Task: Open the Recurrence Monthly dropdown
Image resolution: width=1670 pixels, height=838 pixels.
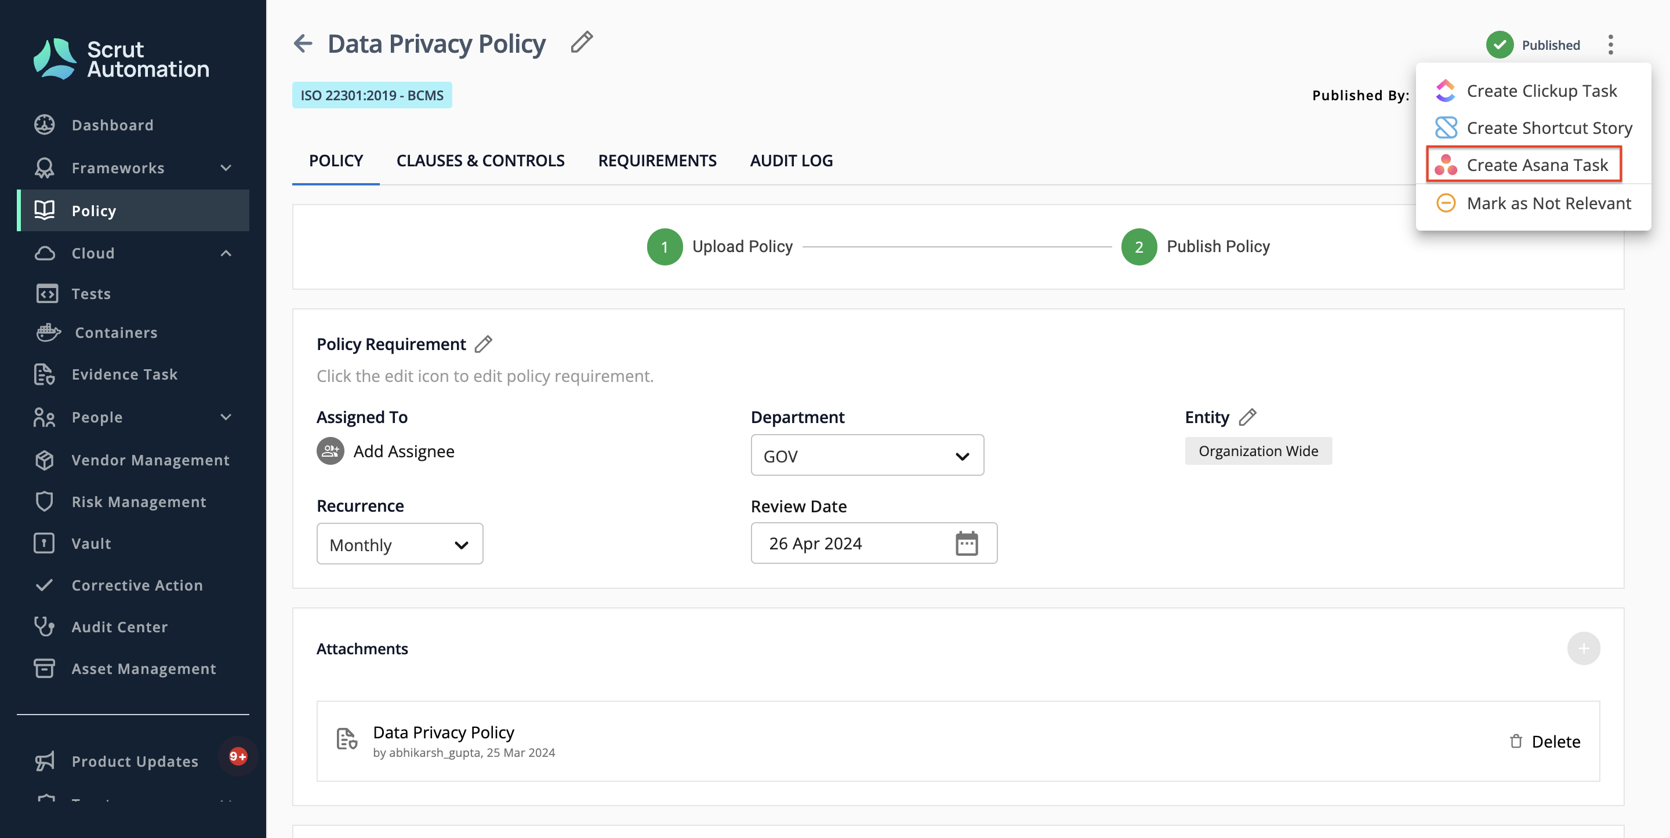Action: (400, 544)
